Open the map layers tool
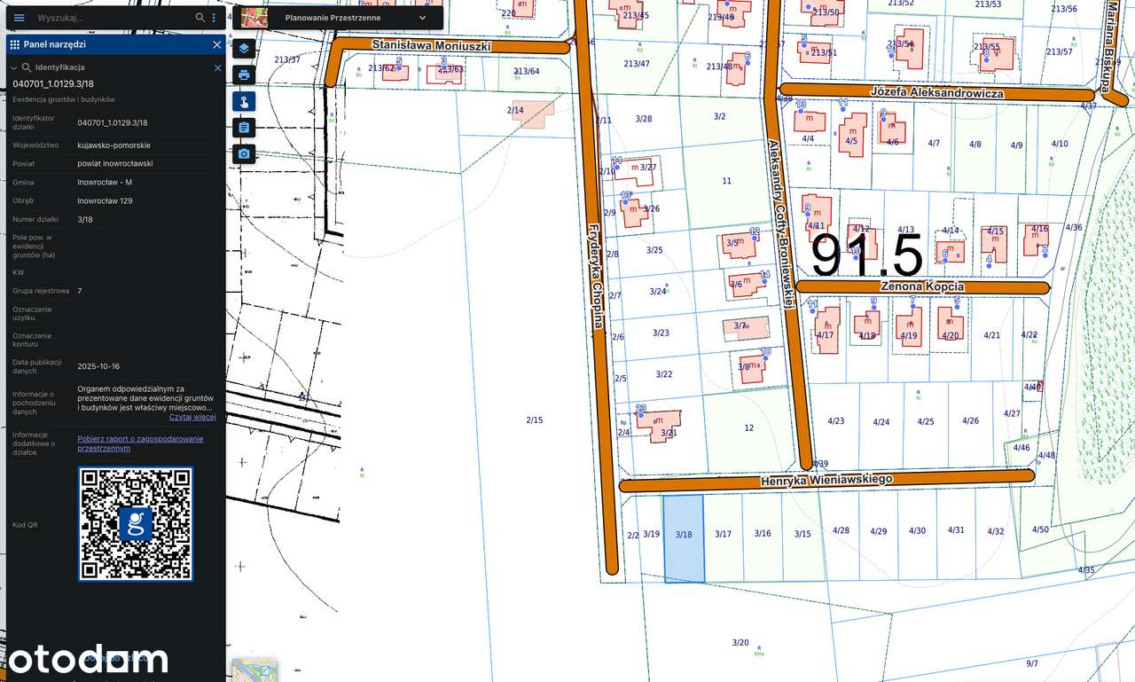1135x682 pixels. (244, 48)
